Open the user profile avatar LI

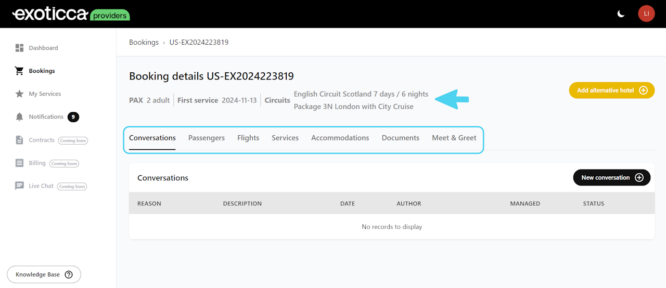point(646,14)
